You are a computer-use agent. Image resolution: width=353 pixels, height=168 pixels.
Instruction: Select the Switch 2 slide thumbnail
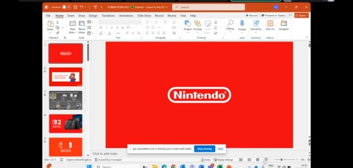pyautogui.click(x=66, y=123)
